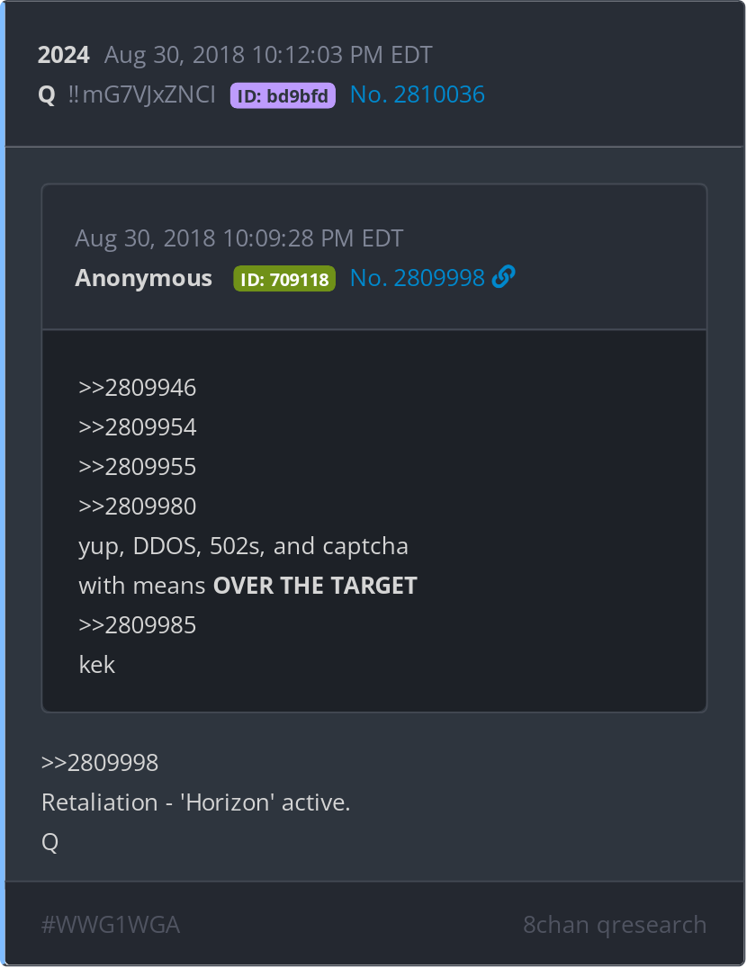Follow the >>2809946 reply reference
This screenshot has width=747, height=968.
(x=138, y=388)
